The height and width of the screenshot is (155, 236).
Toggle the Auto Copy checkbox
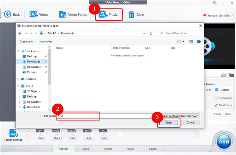(216, 105)
